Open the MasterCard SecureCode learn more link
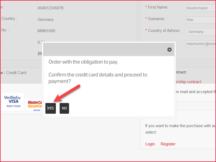This screenshot has width=216, height=162. point(37,110)
